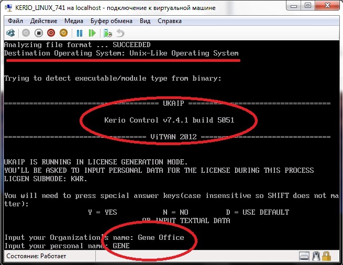Click the mouse status icon in status bar
The width and height of the screenshot is (343, 265).
(x=316, y=257)
